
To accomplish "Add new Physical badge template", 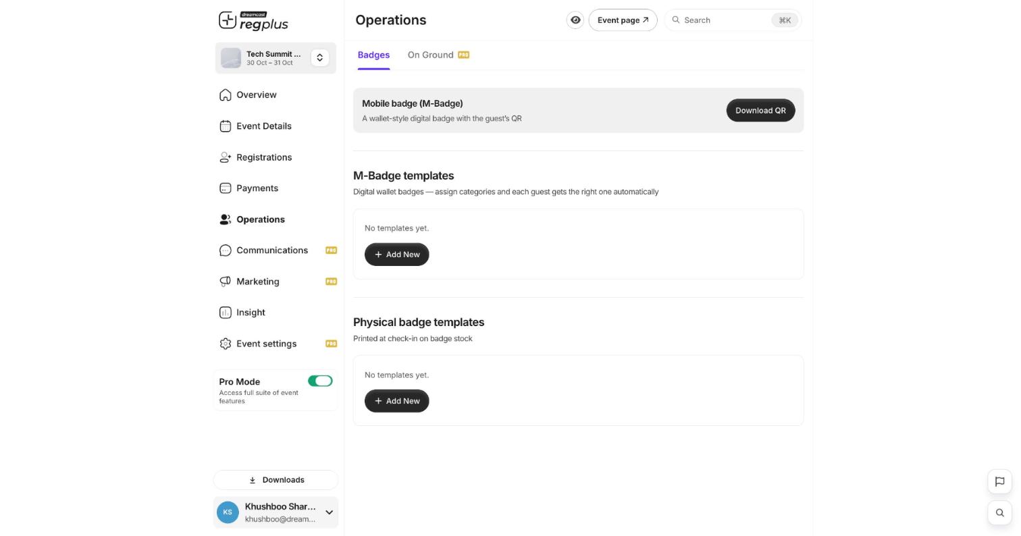I will 397,401.
